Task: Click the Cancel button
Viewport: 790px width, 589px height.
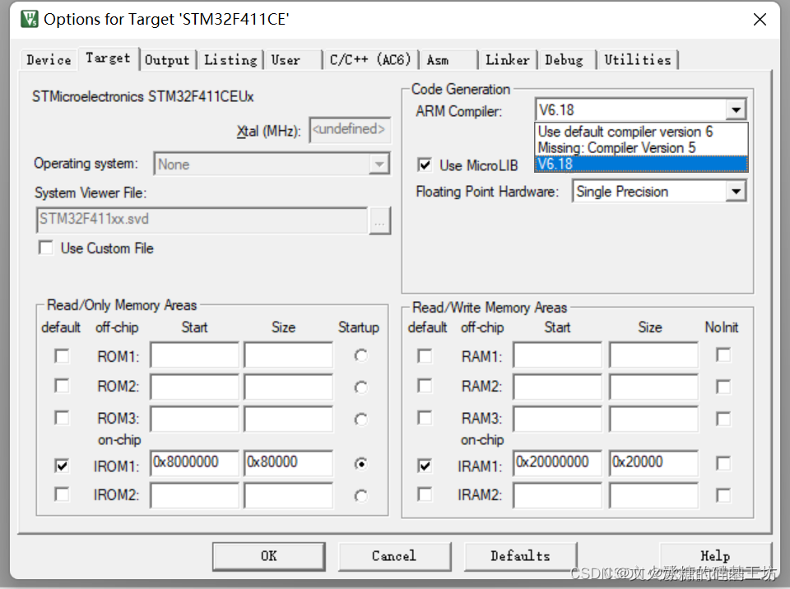Action: (x=394, y=556)
